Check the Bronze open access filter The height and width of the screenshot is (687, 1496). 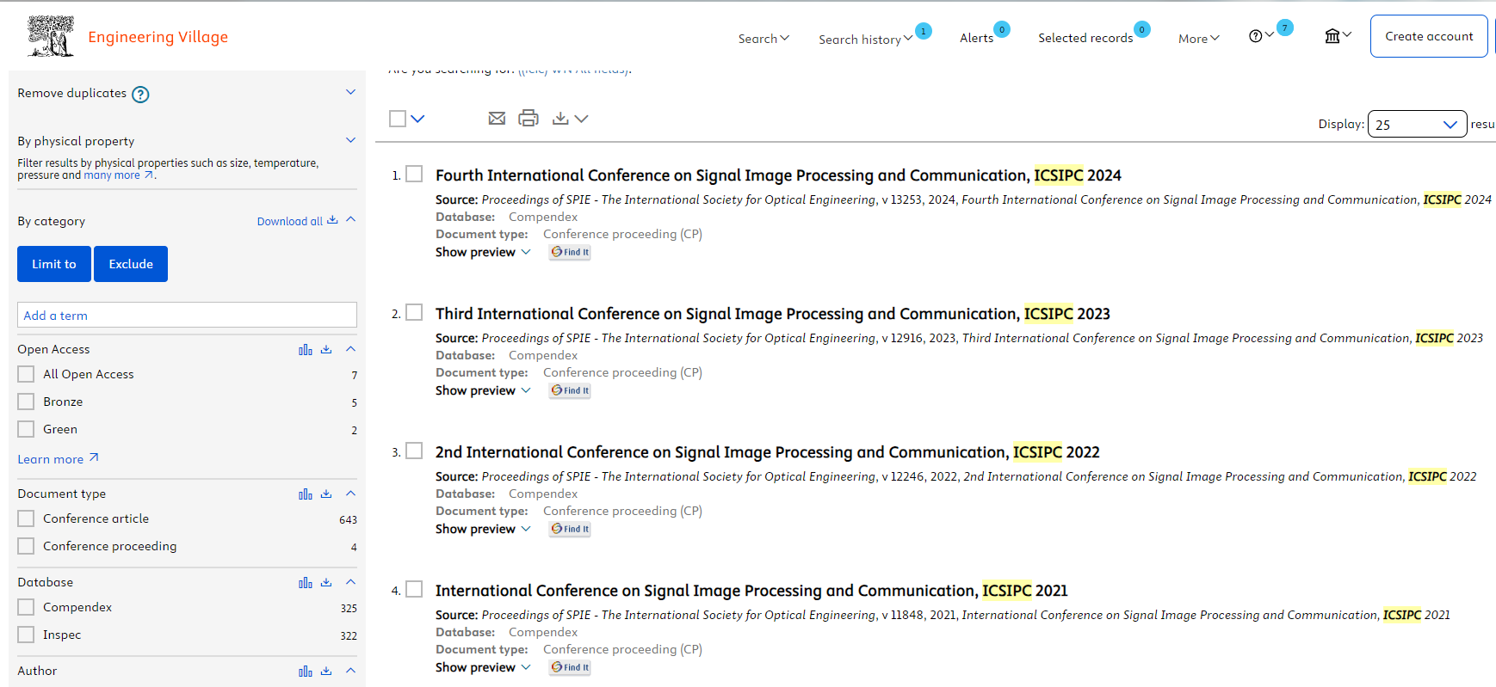point(27,402)
